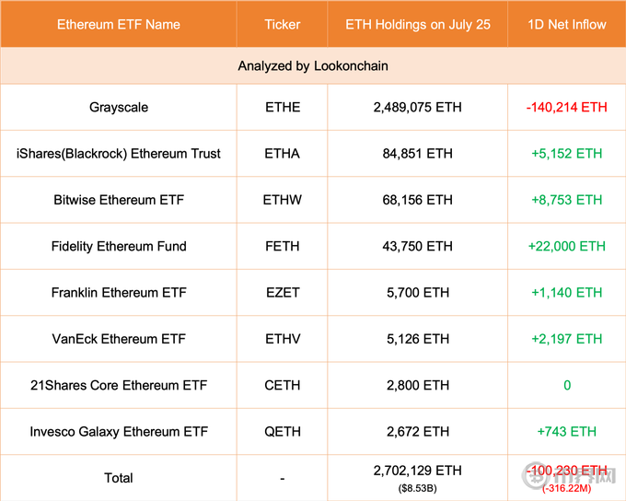626x501 pixels.
Task: Click the 68,156 ETH holdings value
Action: coord(418,200)
